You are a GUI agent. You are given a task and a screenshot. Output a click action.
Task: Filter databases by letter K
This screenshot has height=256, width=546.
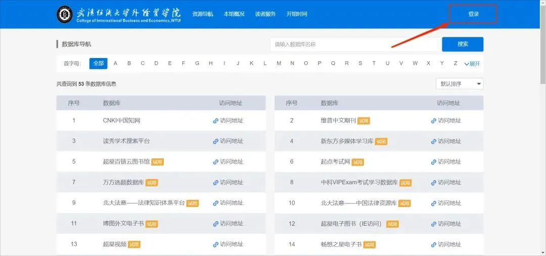(x=251, y=63)
